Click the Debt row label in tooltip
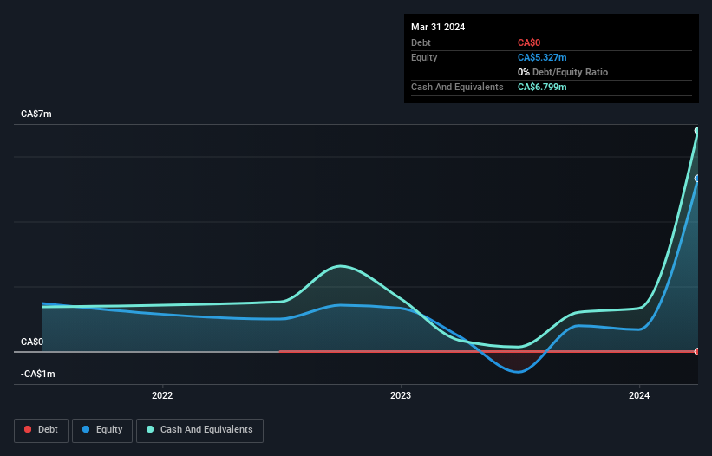712x456 pixels. point(421,42)
